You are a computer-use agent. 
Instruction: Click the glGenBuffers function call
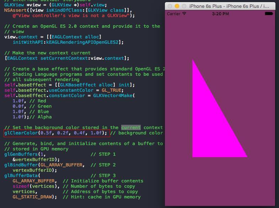[x=20, y=154]
